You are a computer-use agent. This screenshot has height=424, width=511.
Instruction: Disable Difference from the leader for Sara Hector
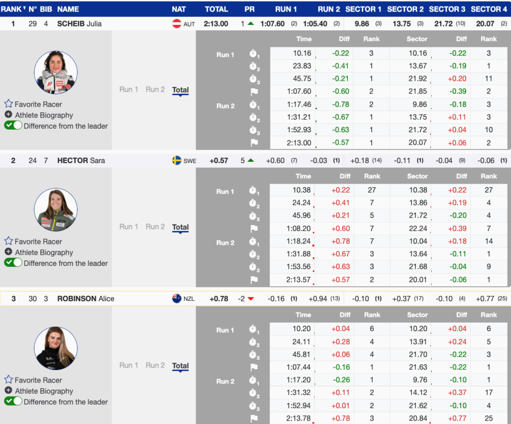pos(13,263)
